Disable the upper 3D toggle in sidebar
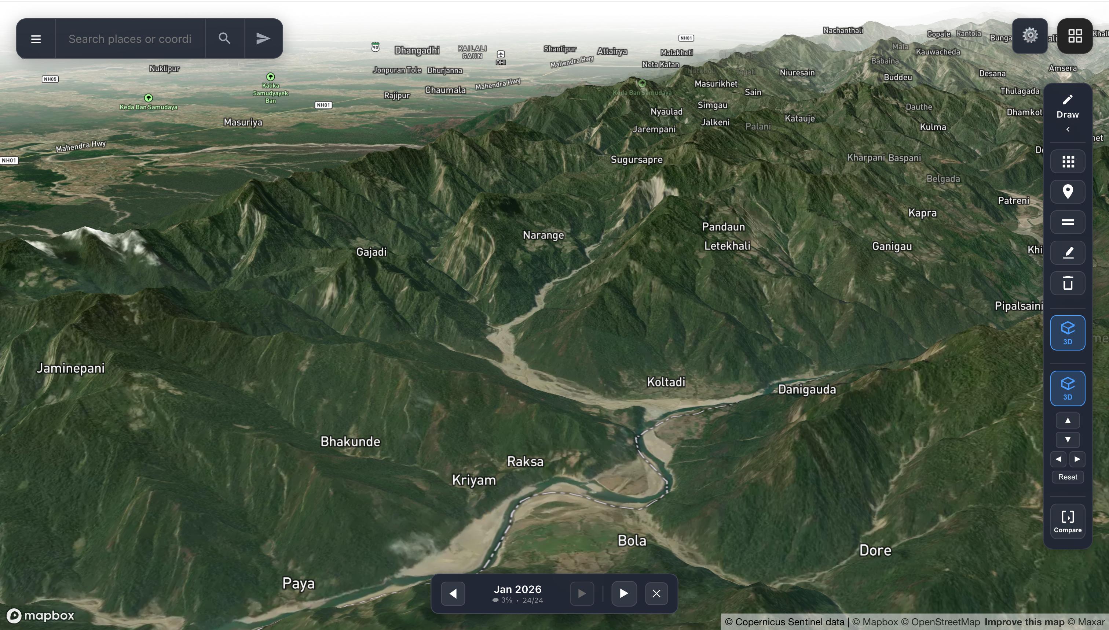This screenshot has width=1109, height=630. click(x=1068, y=332)
